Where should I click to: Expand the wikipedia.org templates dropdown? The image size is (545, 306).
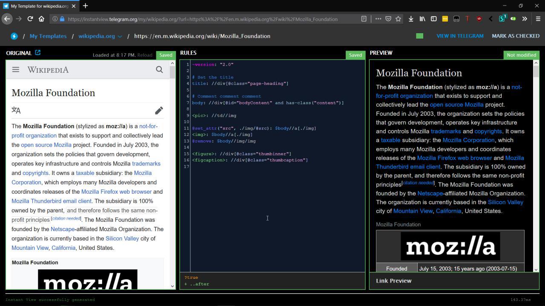click(120, 36)
